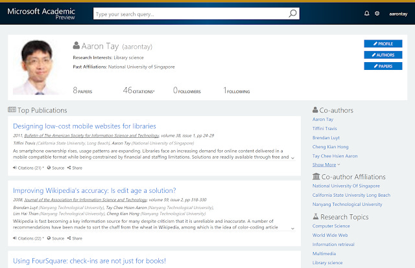Click the Microsoft Academic Preview logo
Image resolution: width=415 pixels, height=268 pixels.
[41, 14]
